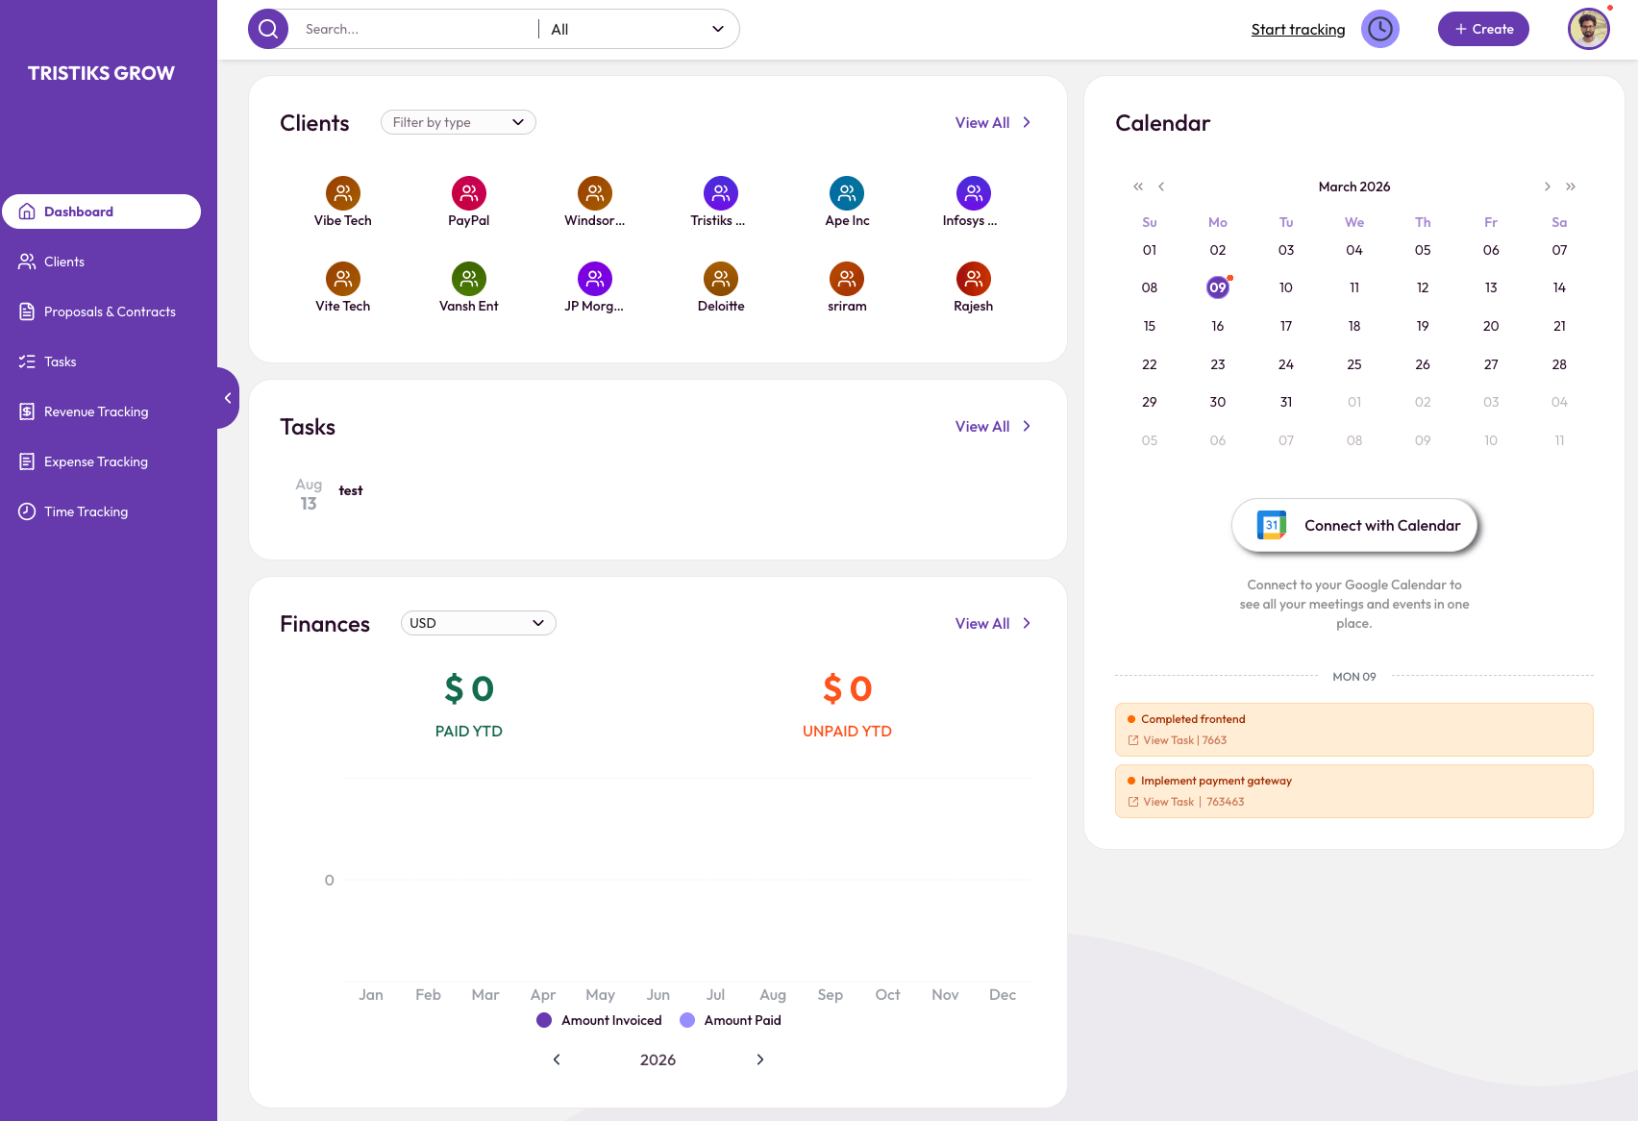
Task: Open the Infosys client icon
Action: point(974,193)
